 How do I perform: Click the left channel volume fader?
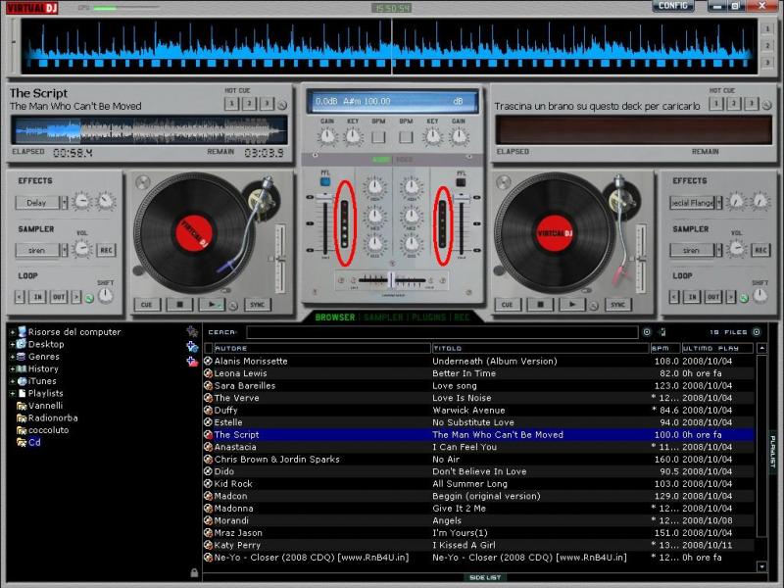tap(325, 199)
